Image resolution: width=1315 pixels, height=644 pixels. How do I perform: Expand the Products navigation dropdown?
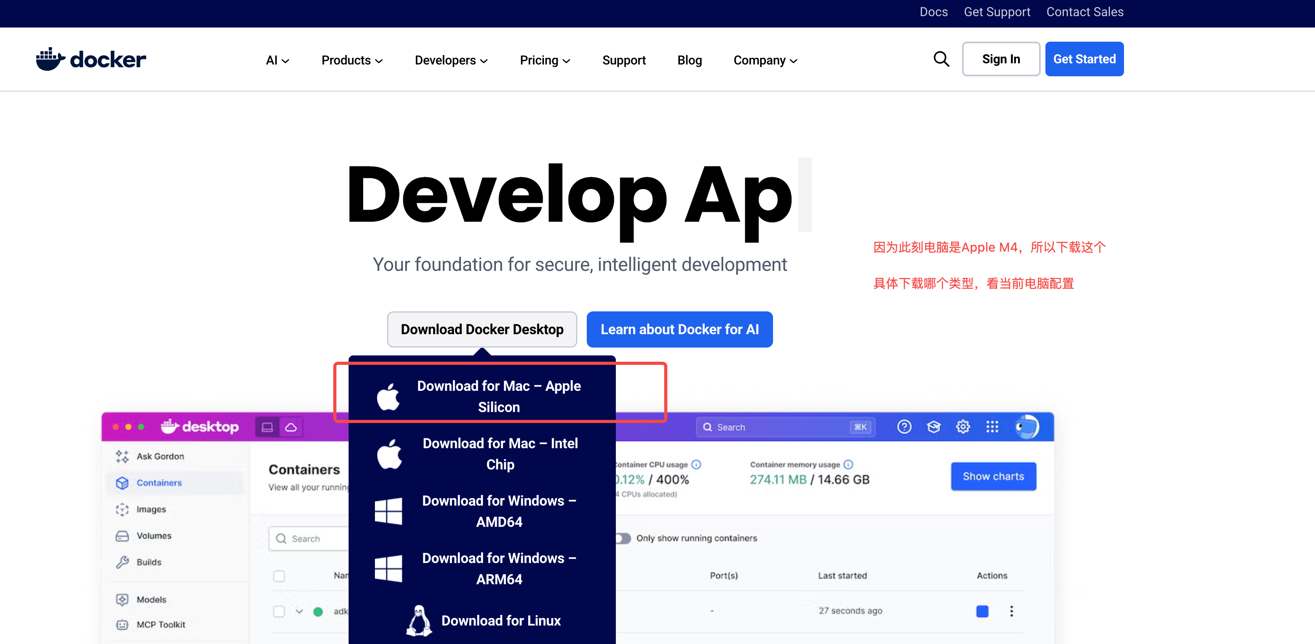[352, 60]
